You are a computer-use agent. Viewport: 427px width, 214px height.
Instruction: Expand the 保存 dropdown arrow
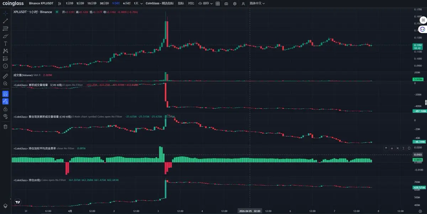[x=211, y=3]
